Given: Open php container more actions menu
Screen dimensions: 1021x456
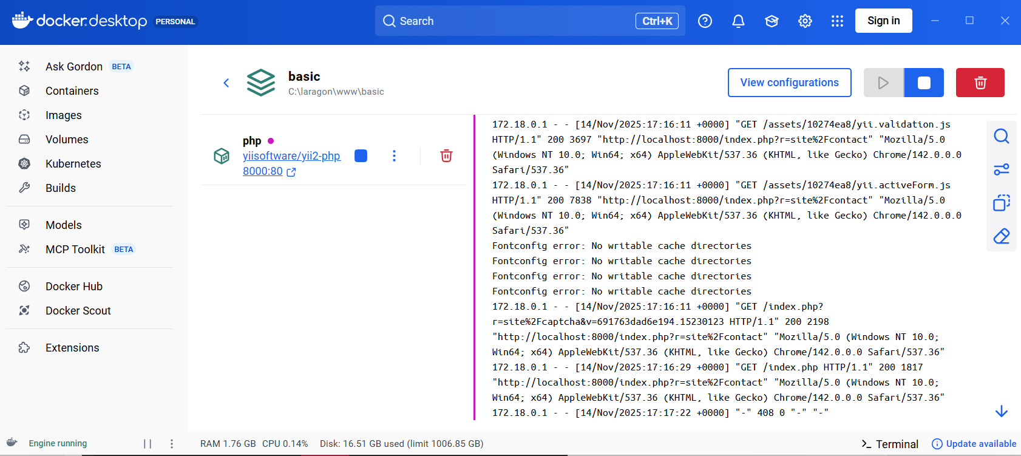Looking at the screenshot, I should pyautogui.click(x=394, y=156).
